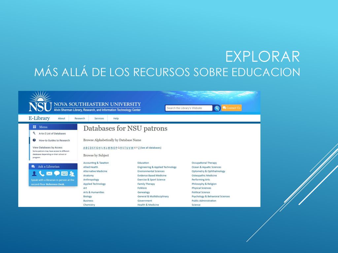Click the NSU sunburst logo

pos(40,101)
